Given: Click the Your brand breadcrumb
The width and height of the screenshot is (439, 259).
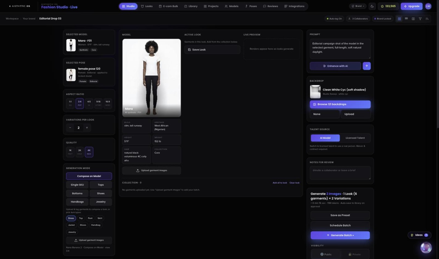Looking at the screenshot, I should (29, 19).
